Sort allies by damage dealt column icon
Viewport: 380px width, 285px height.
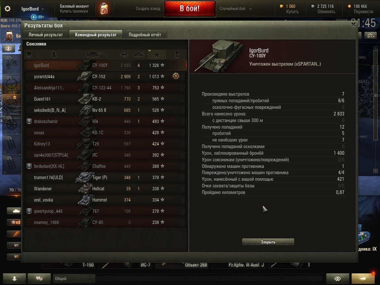(124, 54)
